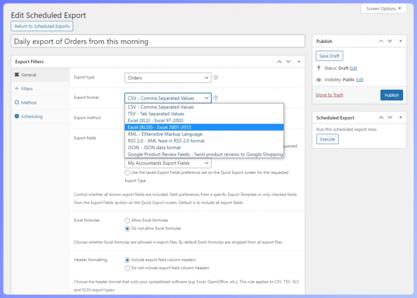The image size is (417, 298).
Task: Select Do not include export field column headers
Action: pyautogui.click(x=127, y=268)
